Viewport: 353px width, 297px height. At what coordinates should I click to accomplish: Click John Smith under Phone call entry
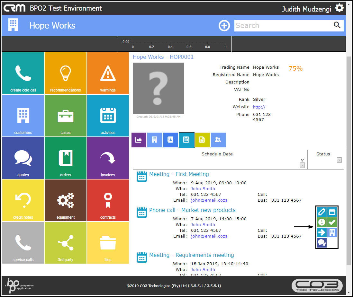point(203,225)
